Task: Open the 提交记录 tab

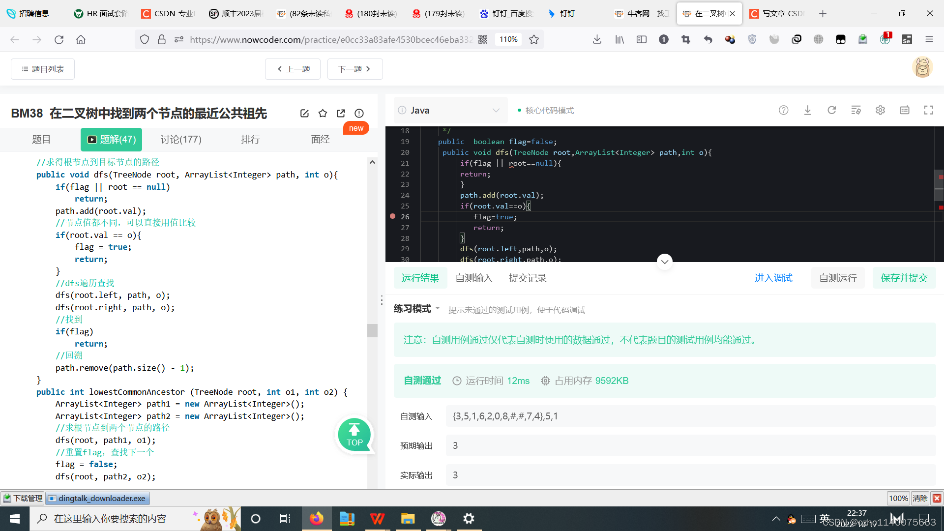Action: (x=527, y=278)
